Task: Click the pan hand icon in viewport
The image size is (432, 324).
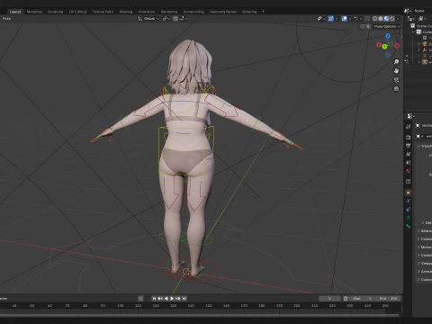Action: click(x=396, y=71)
